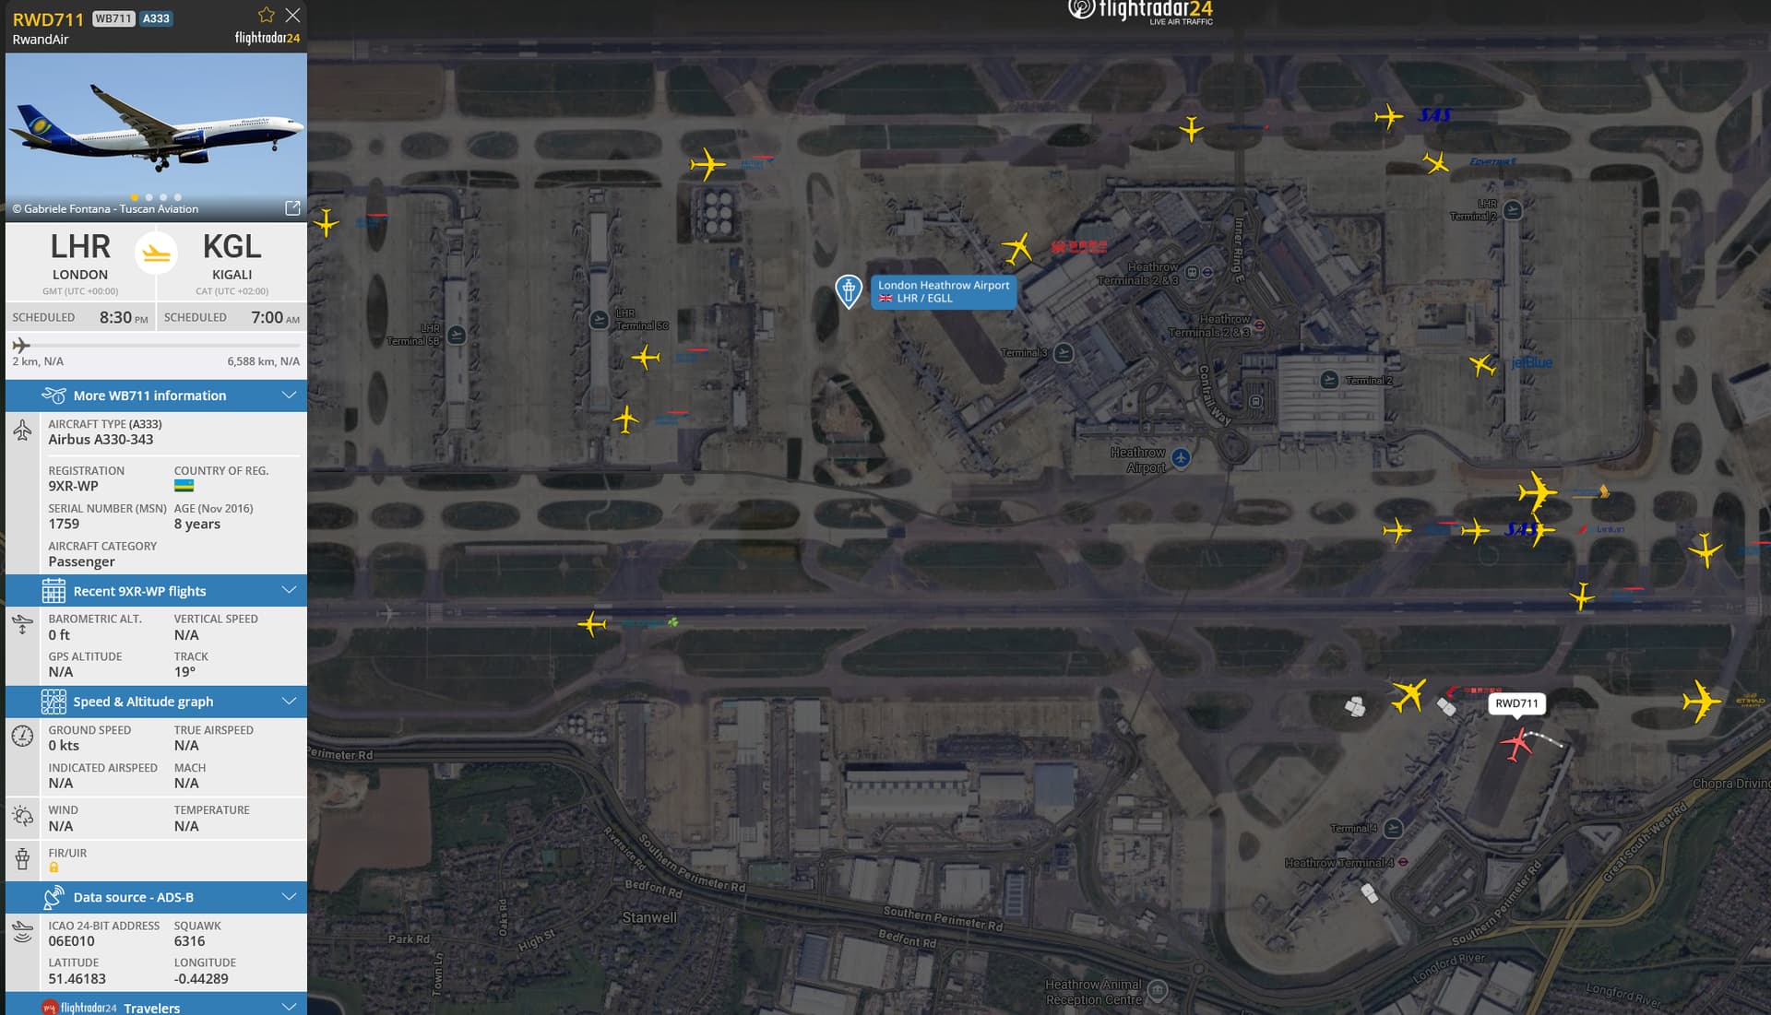Open aircraft photo in external link icon

(292, 208)
